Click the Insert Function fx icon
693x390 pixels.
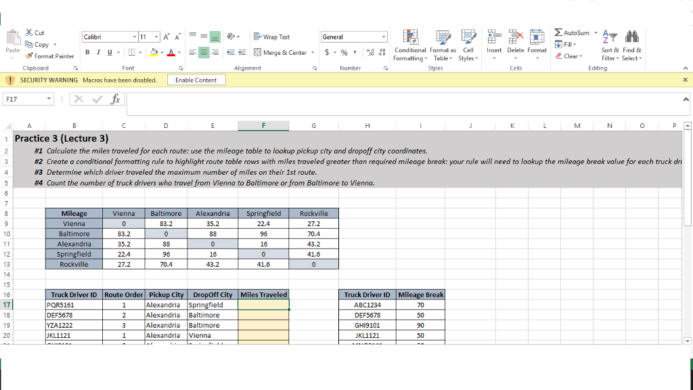(116, 99)
